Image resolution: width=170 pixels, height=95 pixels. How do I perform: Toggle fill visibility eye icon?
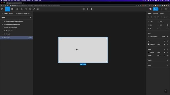[164, 44]
